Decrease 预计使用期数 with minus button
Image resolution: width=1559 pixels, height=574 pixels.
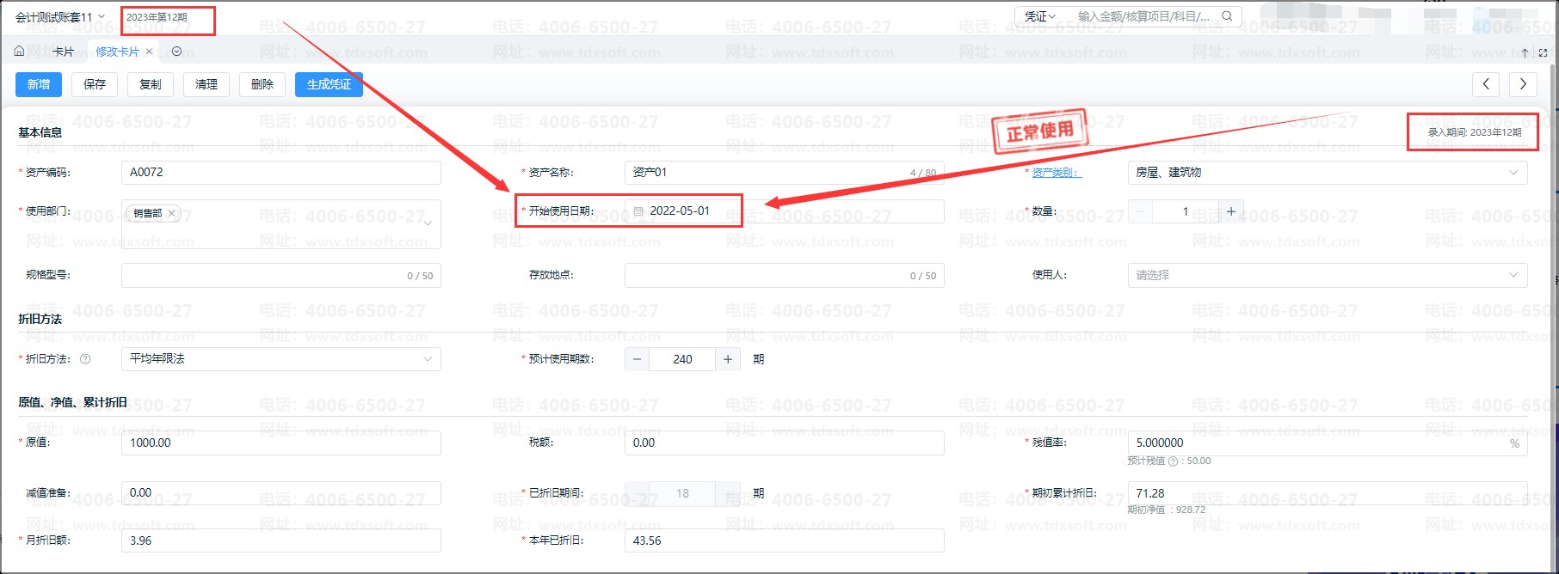(637, 359)
